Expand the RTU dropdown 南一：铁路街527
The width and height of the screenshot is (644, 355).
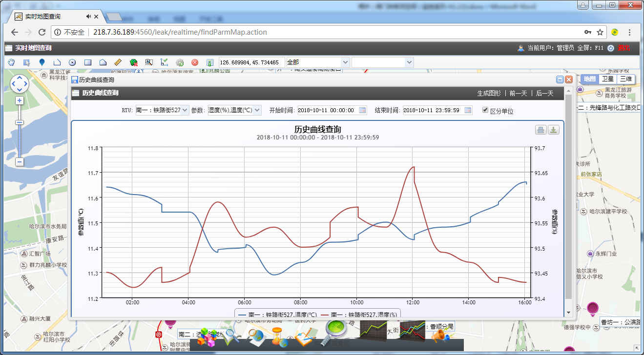[x=162, y=110]
